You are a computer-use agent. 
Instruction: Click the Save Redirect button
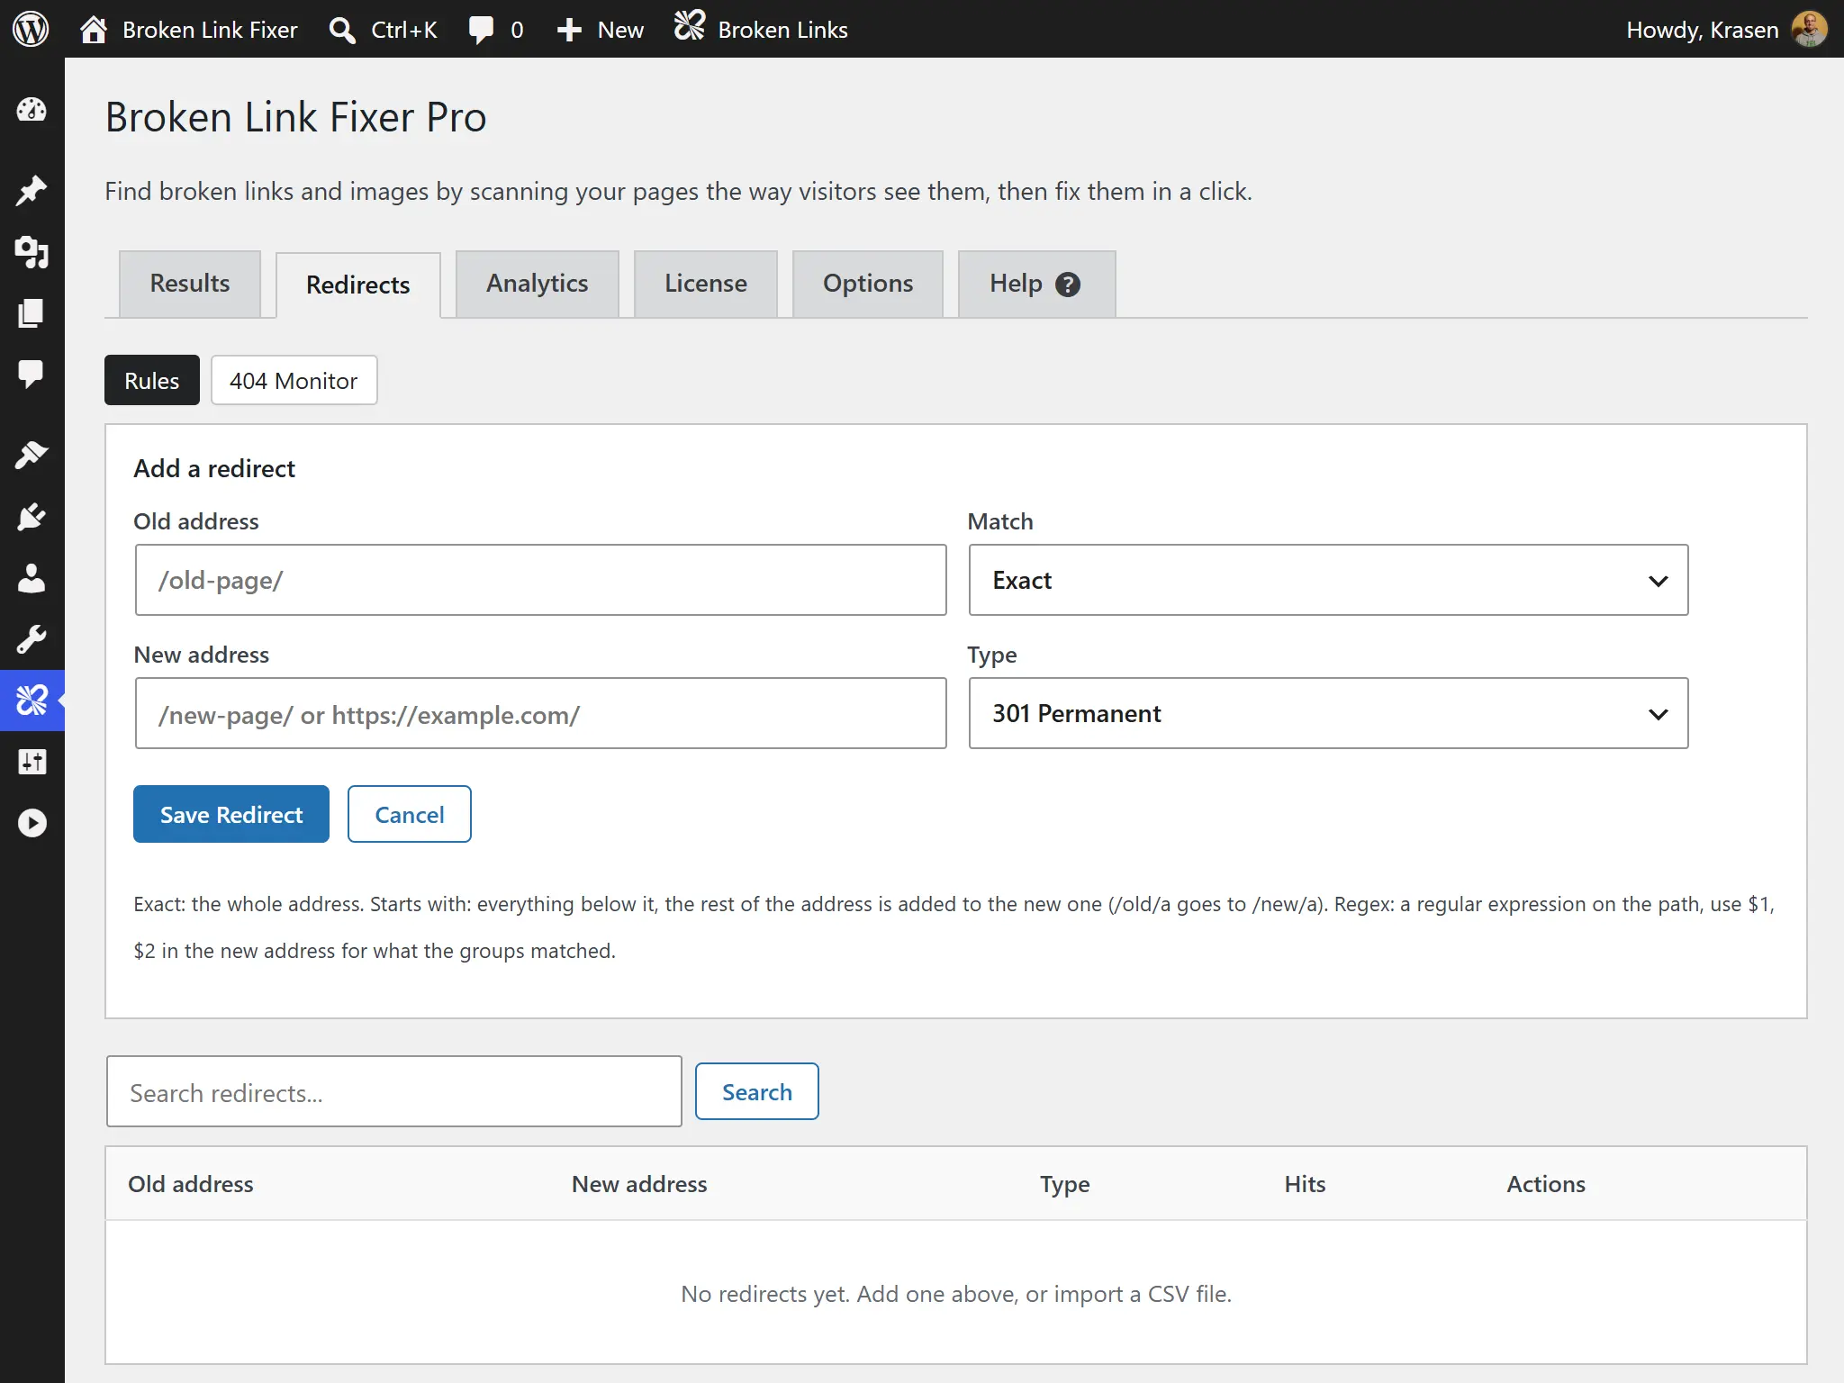(231, 814)
